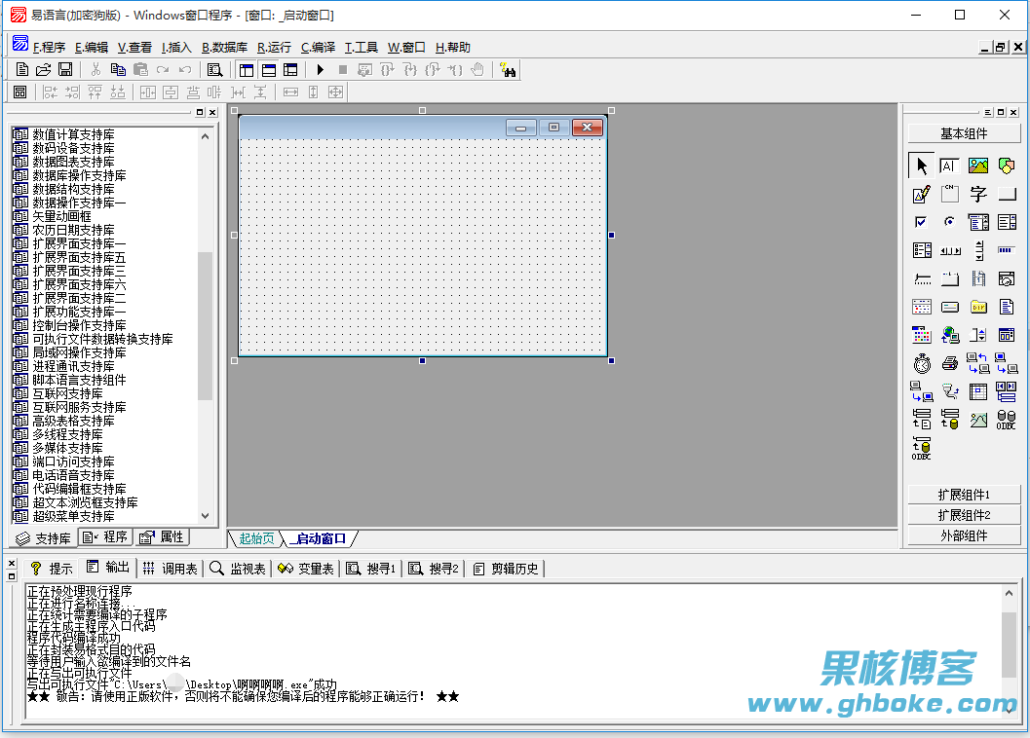Viewport: 1030px width, 738px height.
Task: Expand the 外部组件 component group
Action: pos(964,535)
